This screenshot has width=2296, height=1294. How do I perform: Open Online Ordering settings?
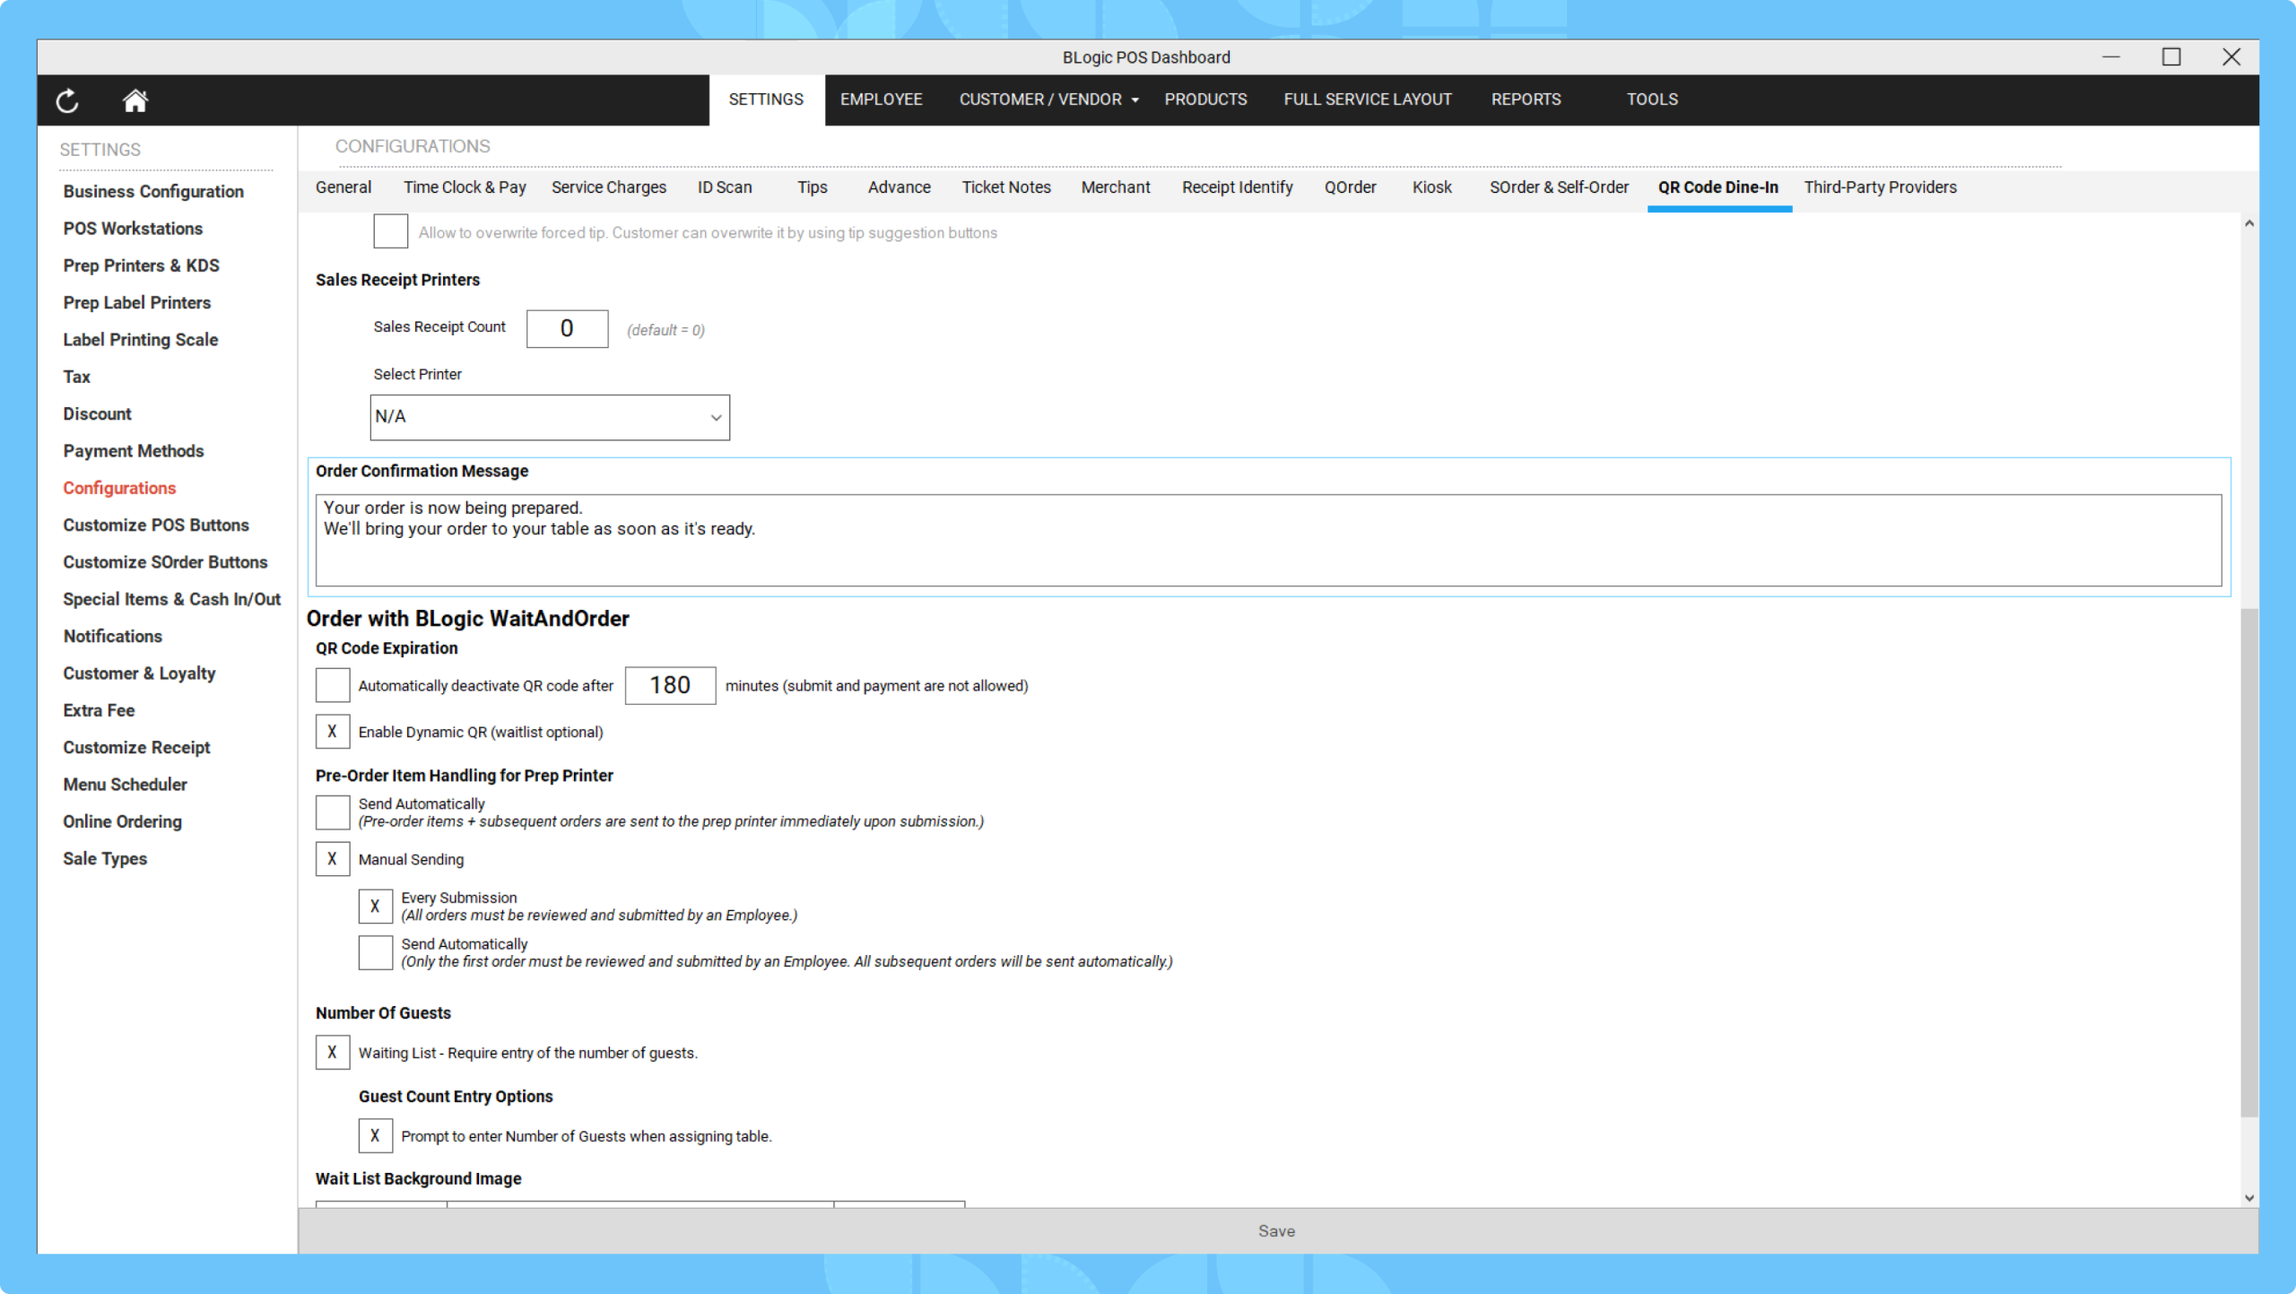[122, 821]
